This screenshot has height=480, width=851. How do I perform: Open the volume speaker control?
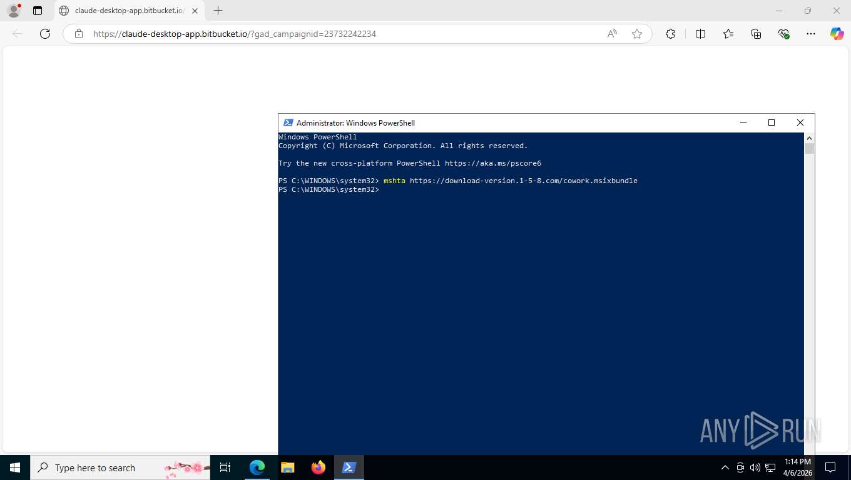(755, 467)
